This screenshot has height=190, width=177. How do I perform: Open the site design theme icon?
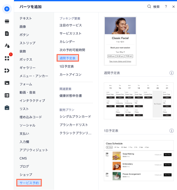tap(7, 46)
